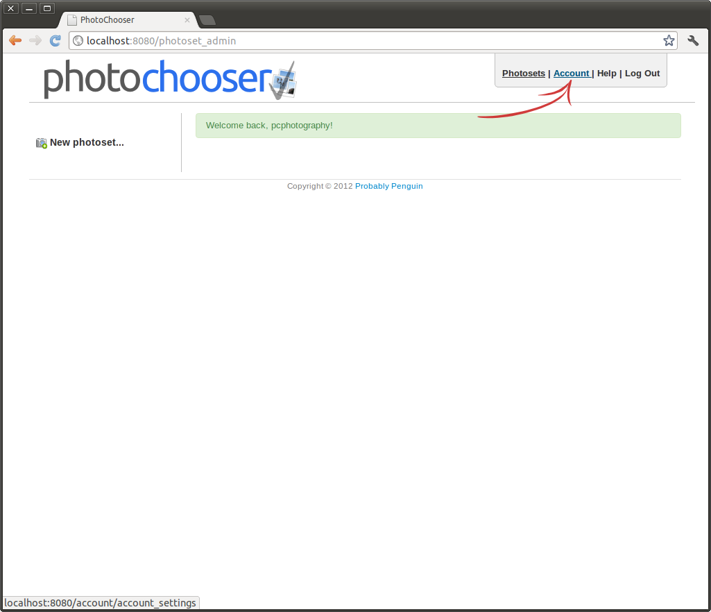Click the globe site info icon
Image resolution: width=711 pixels, height=612 pixels.
click(78, 41)
